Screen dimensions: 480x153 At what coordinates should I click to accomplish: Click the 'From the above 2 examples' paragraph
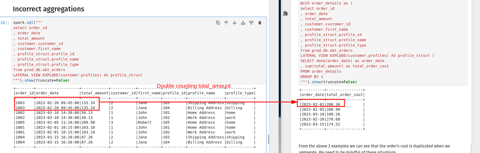[x=374, y=146]
